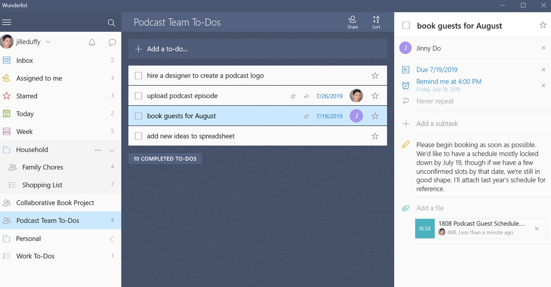This screenshot has height=287, width=551.
Task: Click the 7/26/2019 due date
Action: tap(329, 96)
